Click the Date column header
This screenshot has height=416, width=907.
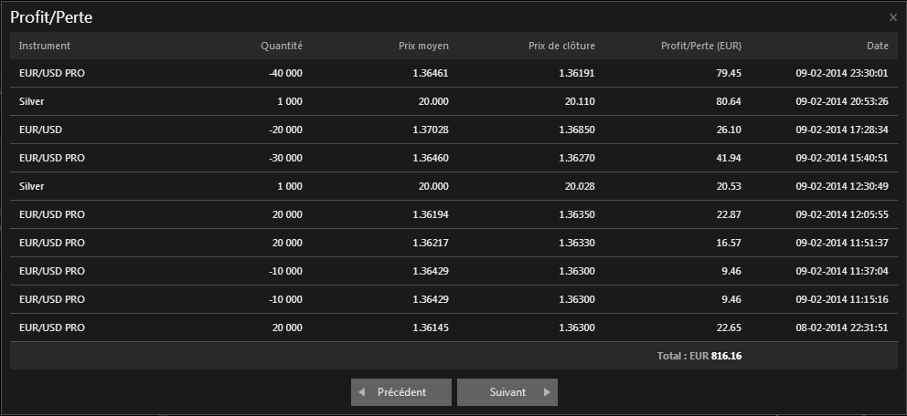(877, 46)
